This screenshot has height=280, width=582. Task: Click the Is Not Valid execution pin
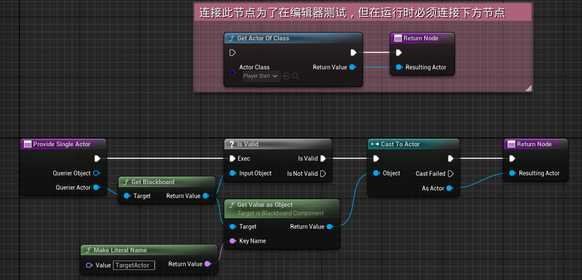pos(323,174)
